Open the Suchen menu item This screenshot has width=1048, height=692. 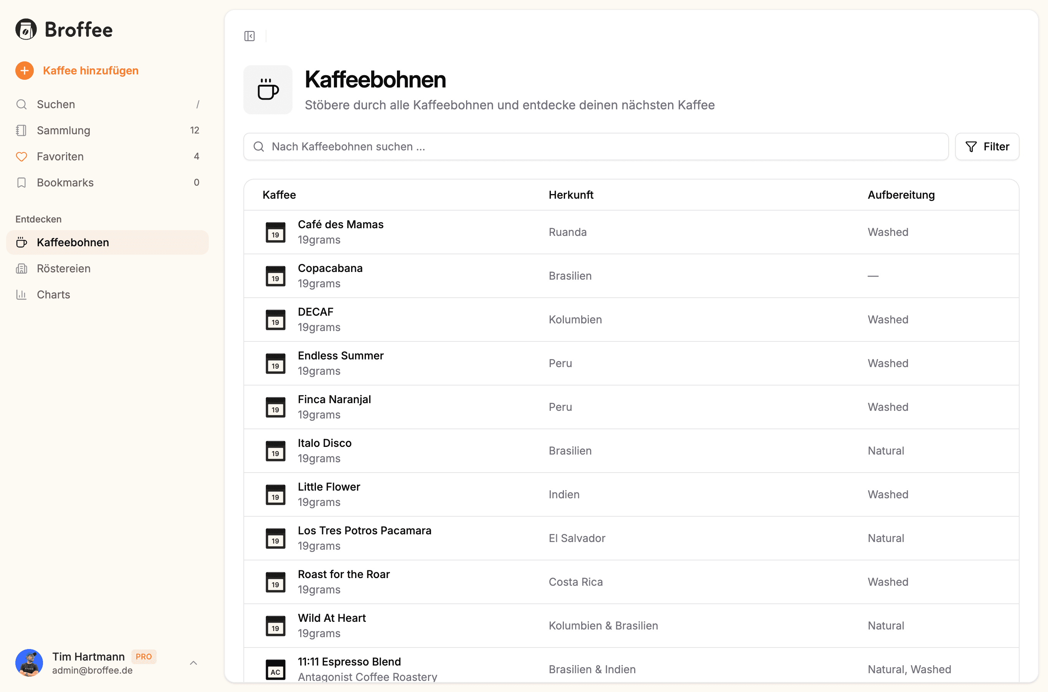pyautogui.click(x=107, y=105)
